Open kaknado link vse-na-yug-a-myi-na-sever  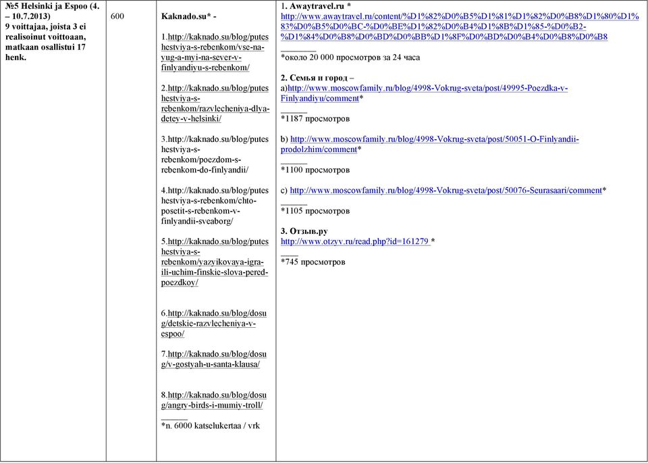pos(215,52)
